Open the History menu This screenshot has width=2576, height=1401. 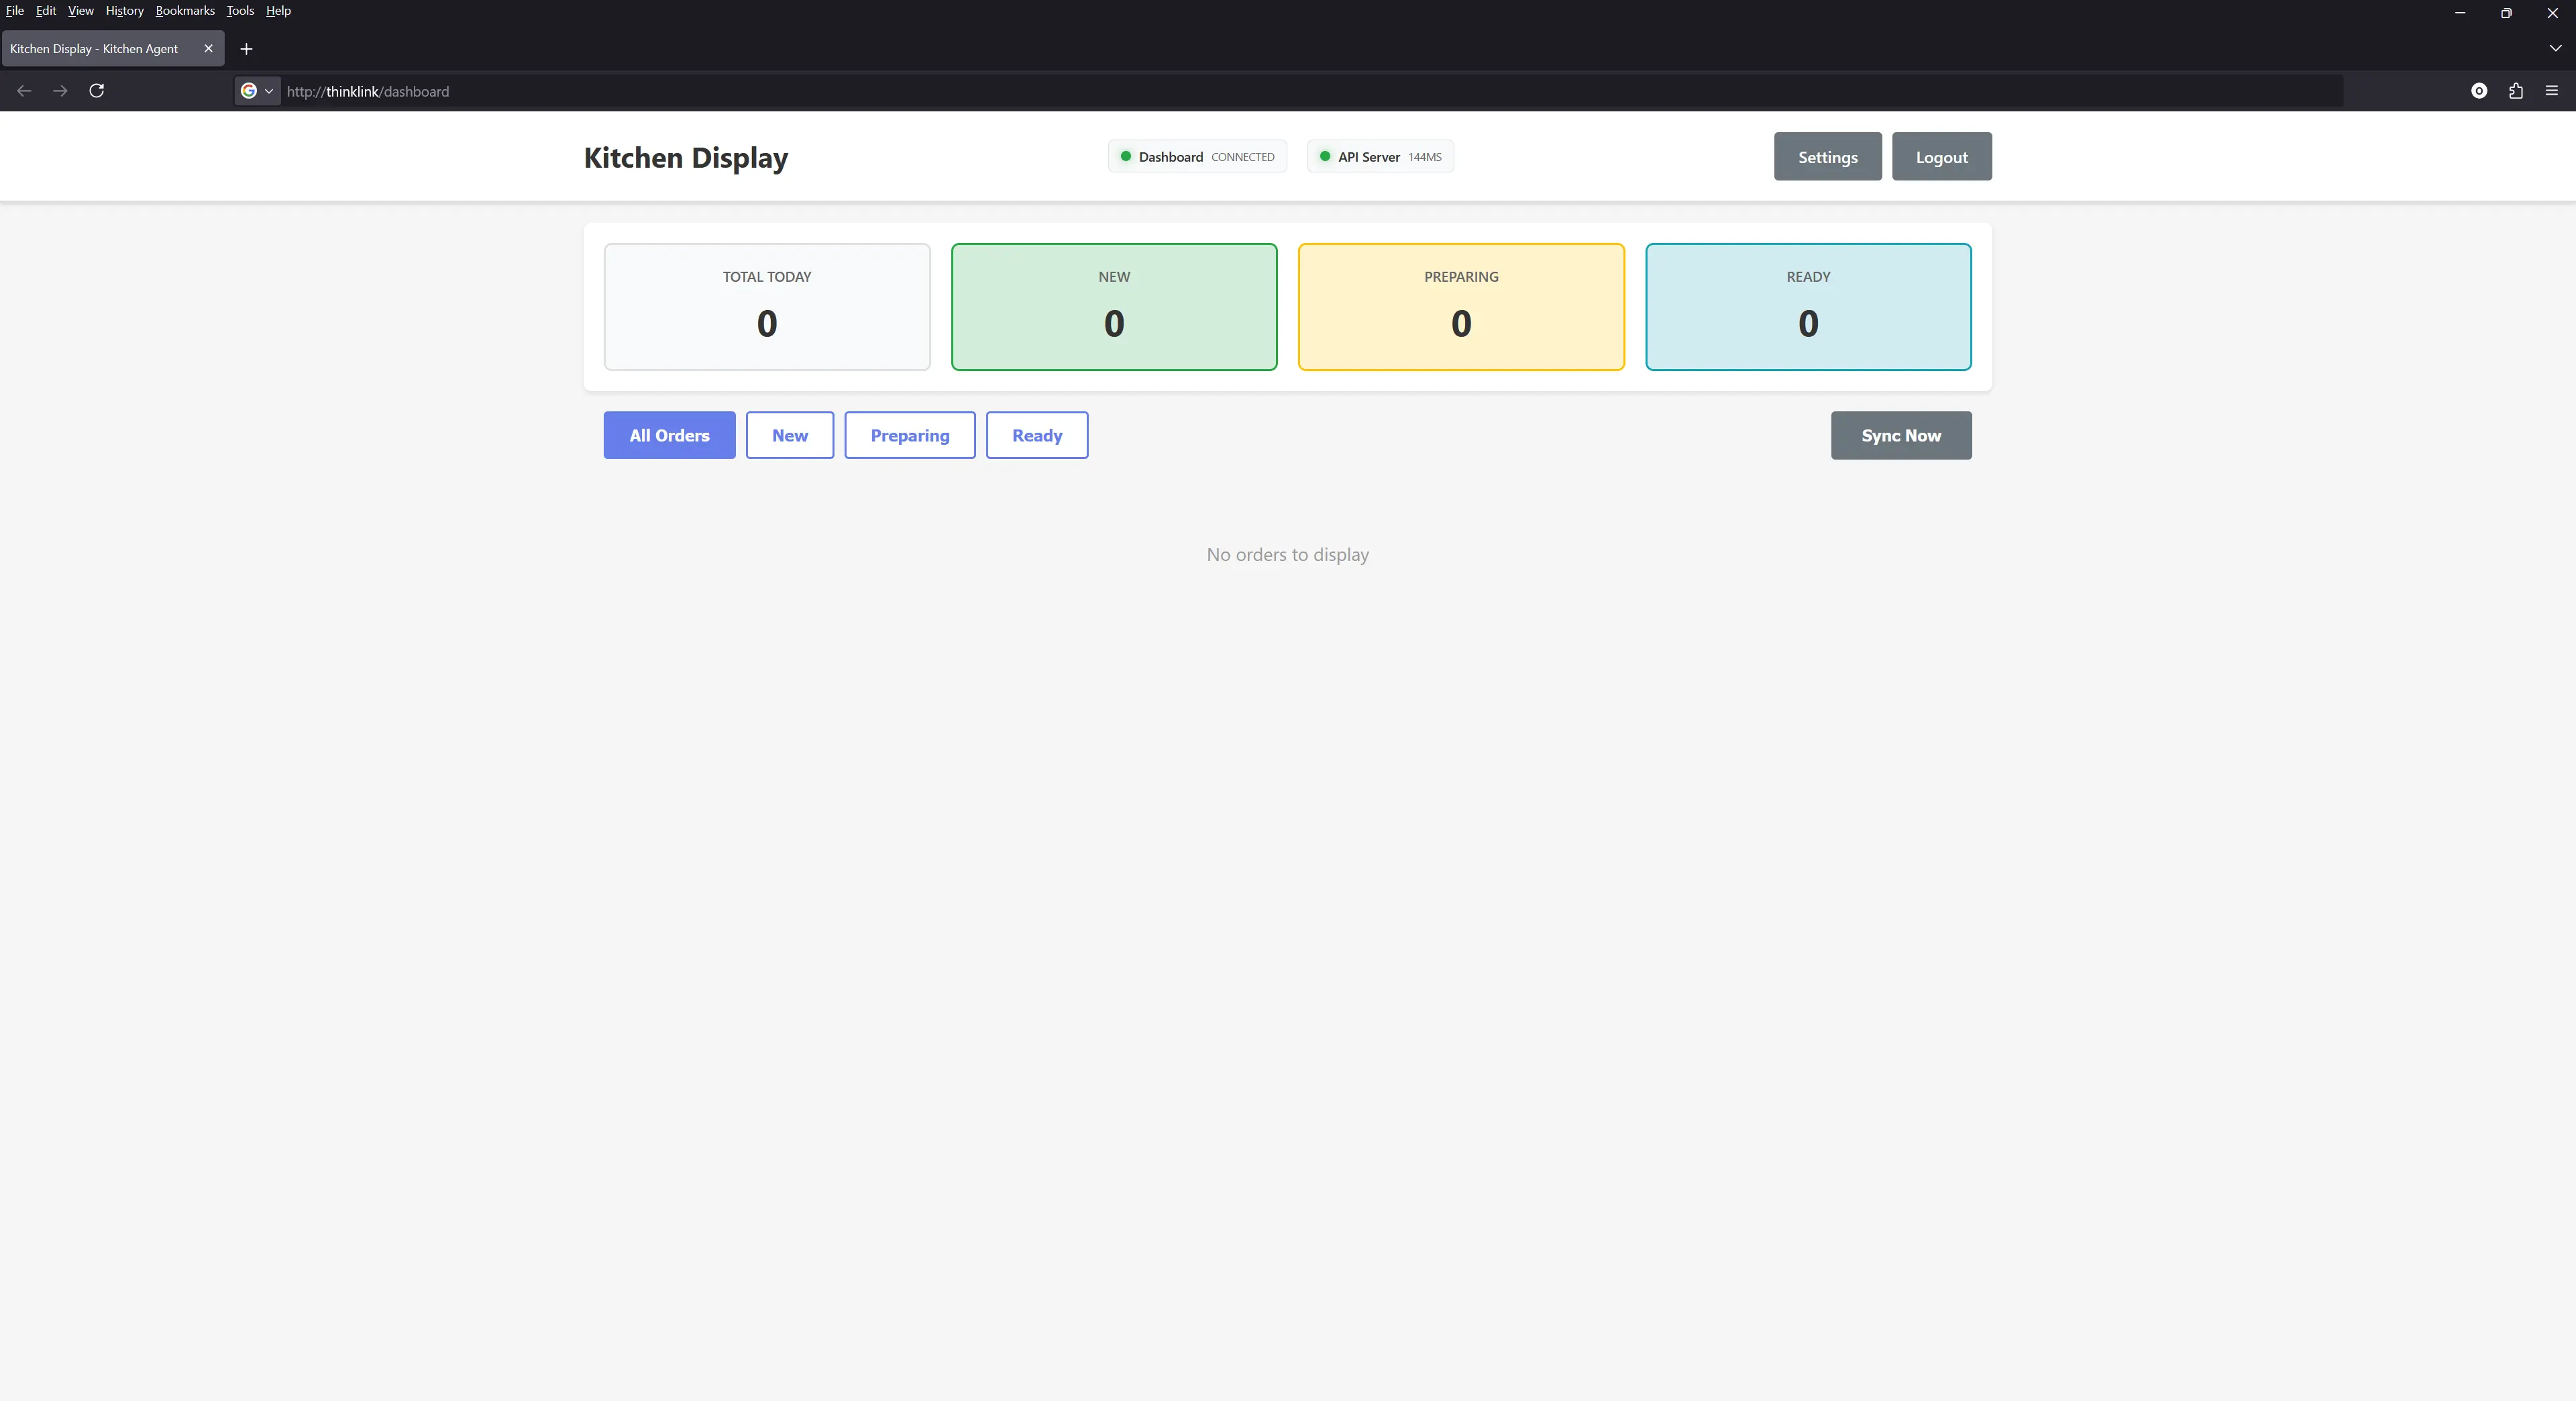coord(124,11)
